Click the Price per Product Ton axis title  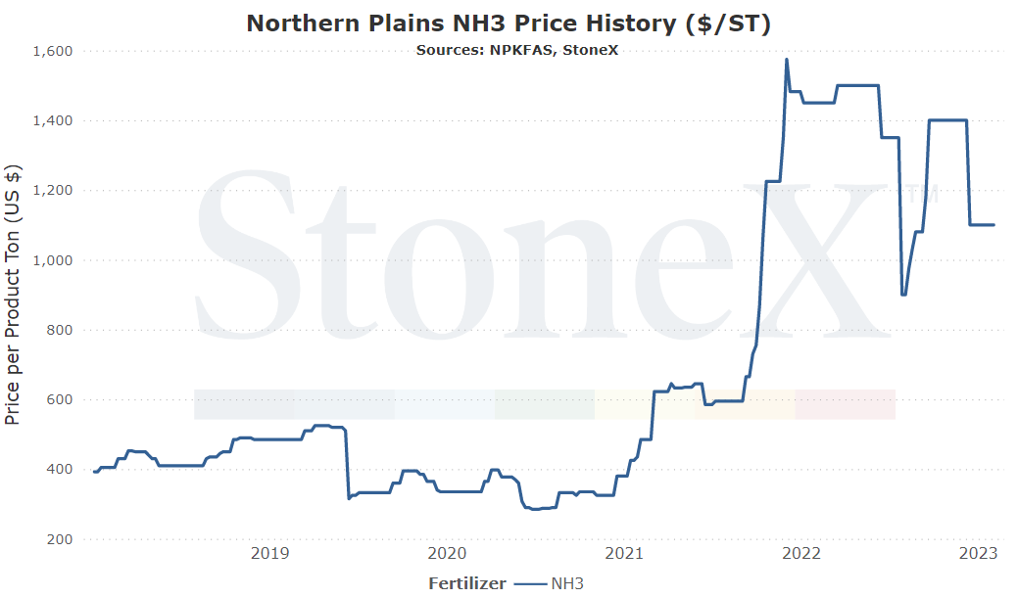[13, 295]
